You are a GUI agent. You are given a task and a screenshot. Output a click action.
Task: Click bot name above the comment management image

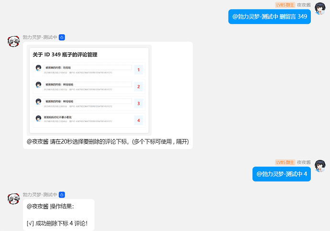pyautogui.click(x=40, y=37)
